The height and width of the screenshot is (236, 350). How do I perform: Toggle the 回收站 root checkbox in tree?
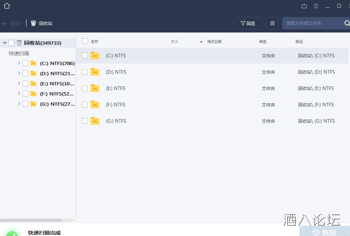[11, 43]
